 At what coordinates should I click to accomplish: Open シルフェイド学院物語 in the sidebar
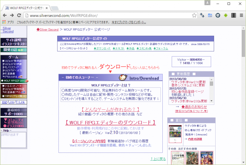13,89
